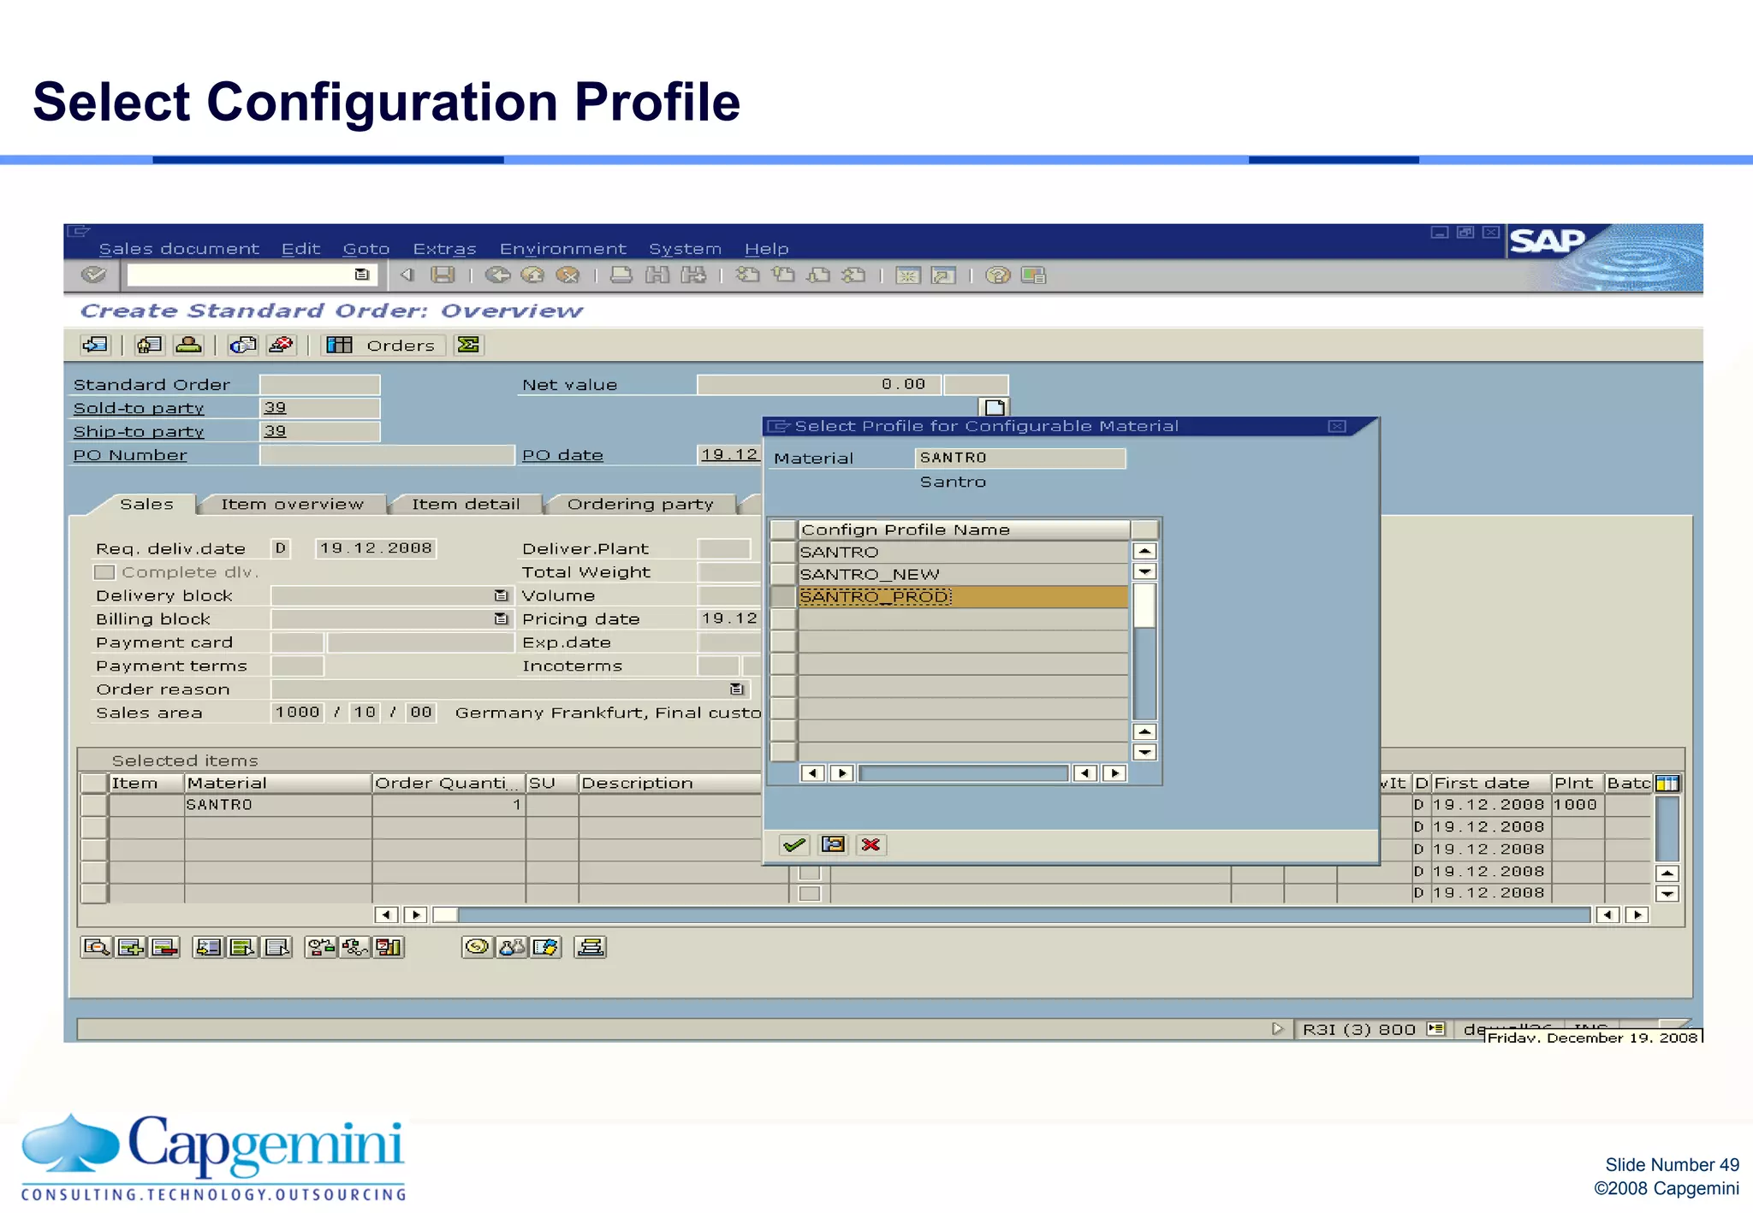This screenshot has height=1213, width=1753.
Task: Expand the status bar triangle arrow
Action: pyautogui.click(x=1277, y=1028)
